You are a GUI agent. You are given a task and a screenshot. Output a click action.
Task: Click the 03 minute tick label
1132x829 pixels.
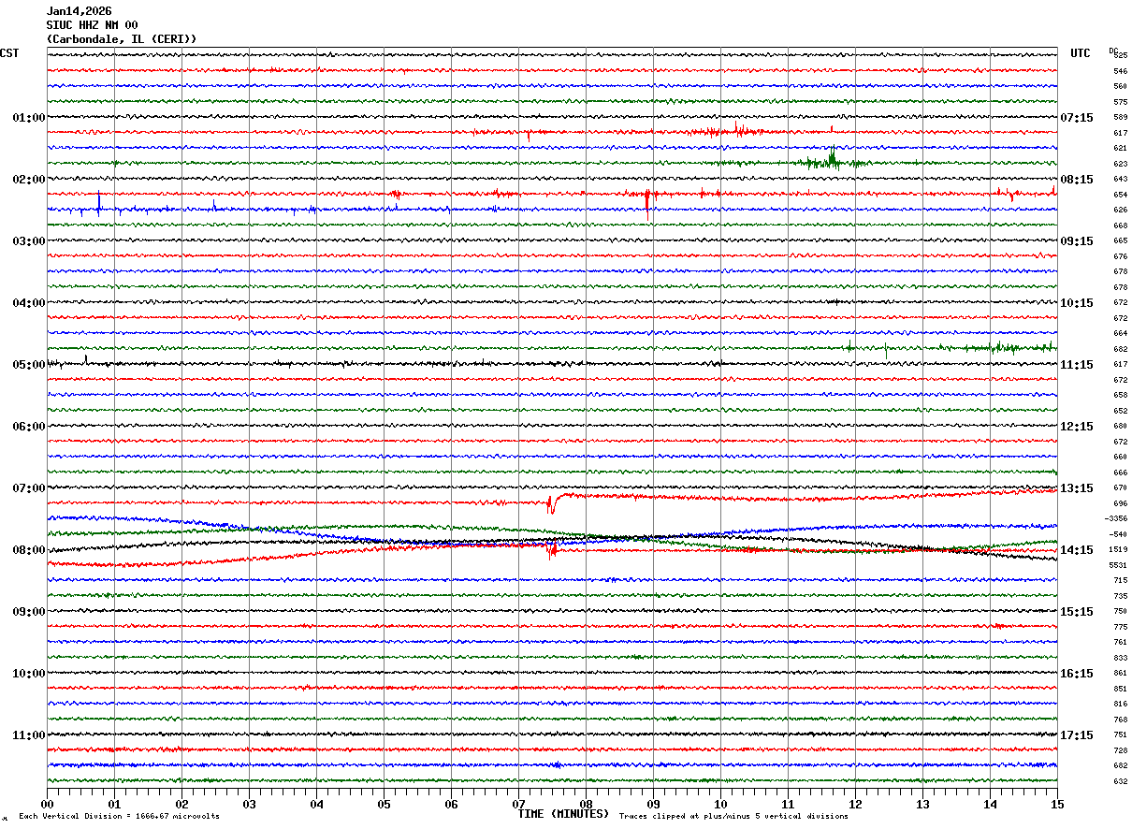point(250,804)
